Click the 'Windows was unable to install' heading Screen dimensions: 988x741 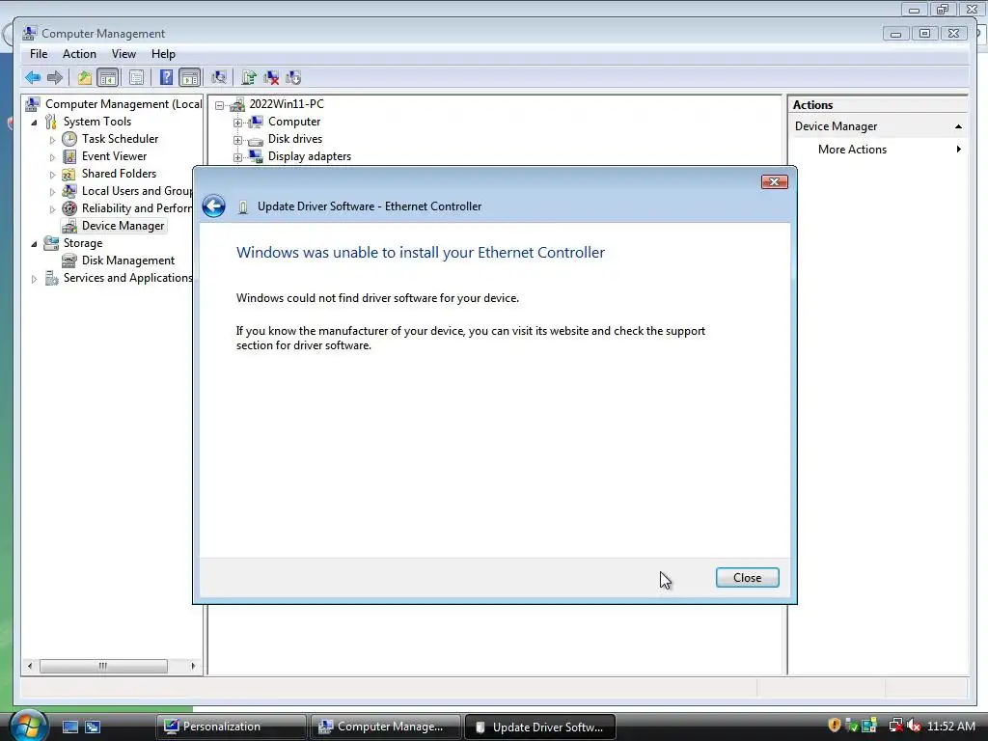(421, 253)
